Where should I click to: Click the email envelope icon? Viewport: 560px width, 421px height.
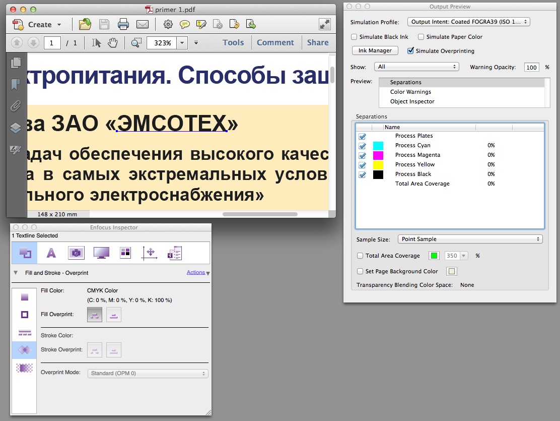click(143, 24)
